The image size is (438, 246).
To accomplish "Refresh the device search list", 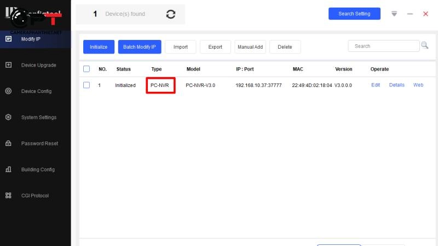I will [x=171, y=14].
